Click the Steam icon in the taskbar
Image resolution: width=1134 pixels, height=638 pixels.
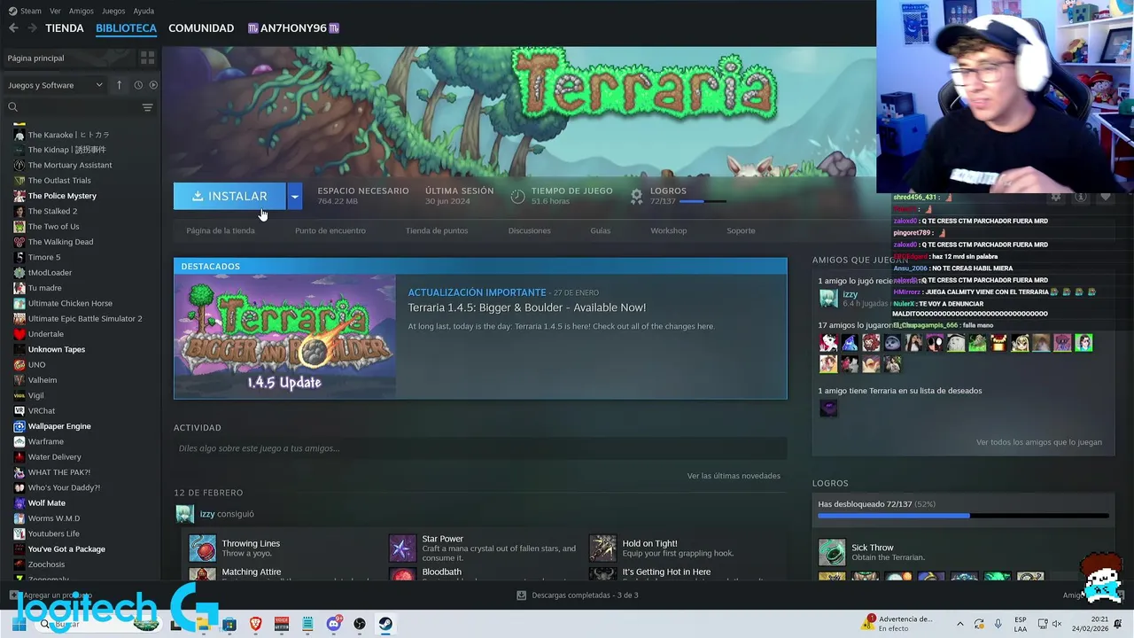385,624
